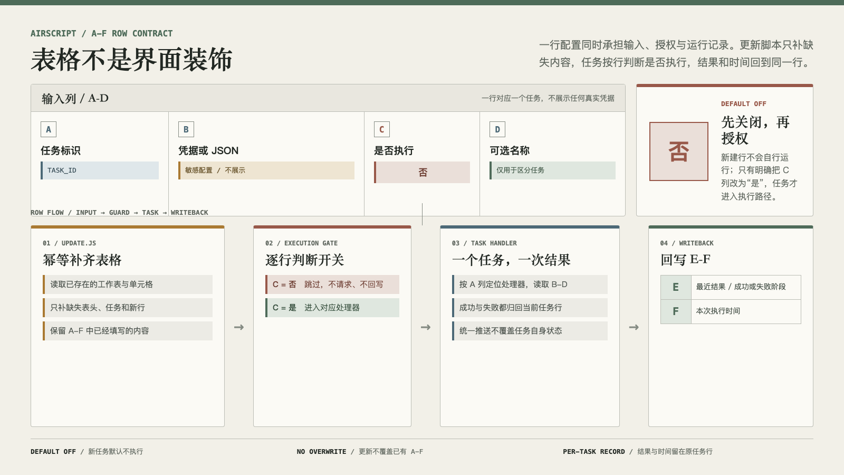Click the 统一推送不覆盖任务自身状态 row
This screenshot has height=475, width=844.
(x=530, y=331)
